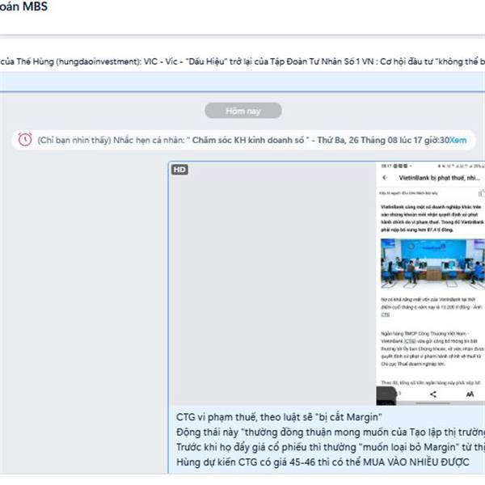
Task: Click message line starting 'Động thái này'
Action: point(331,432)
